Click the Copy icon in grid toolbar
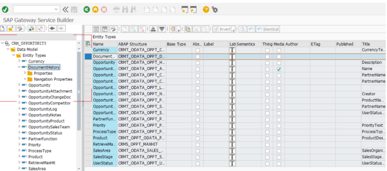This screenshot has width=387, height=171. (188, 29)
